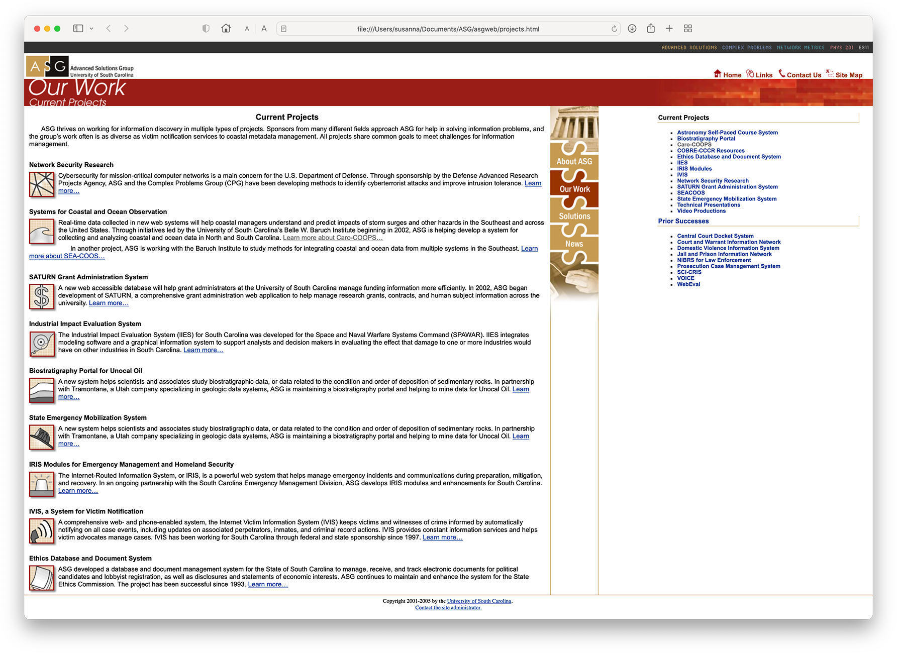Click the Industrial Impact Evaluation icon
Screen dimensions: 897x653
(42, 344)
